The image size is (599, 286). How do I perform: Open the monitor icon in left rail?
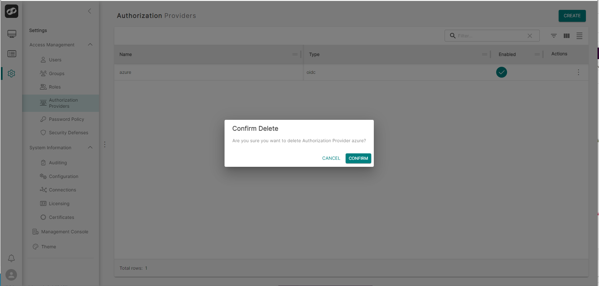pos(12,34)
